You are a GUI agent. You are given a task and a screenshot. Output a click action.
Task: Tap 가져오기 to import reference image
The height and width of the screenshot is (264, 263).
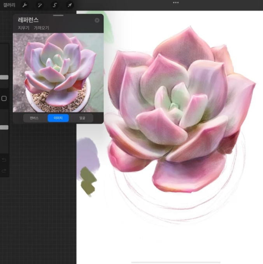[x=41, y=28]
